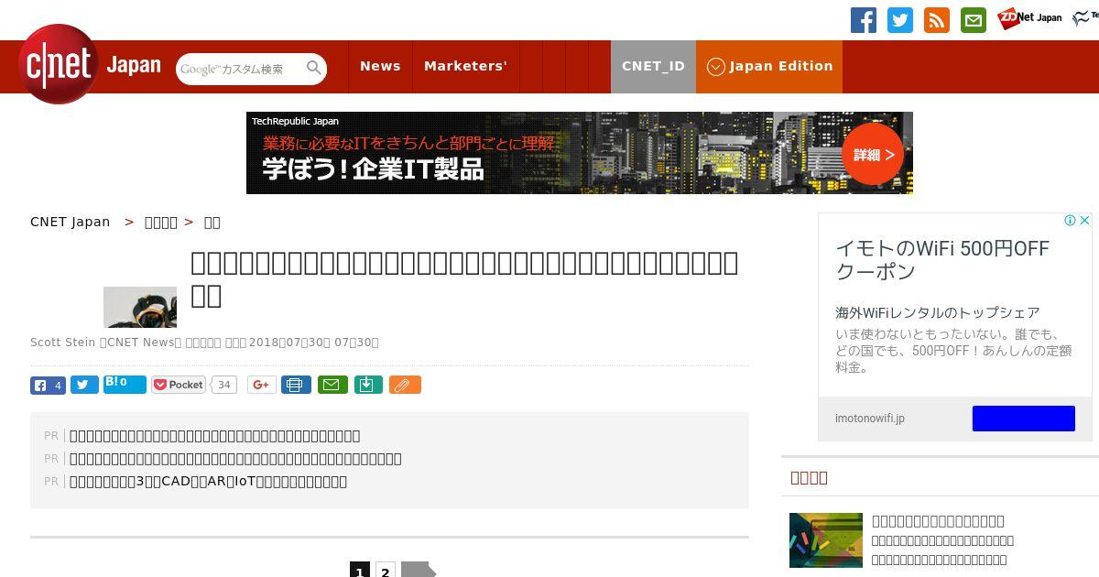Open PR link mentioning CAD and AR
Screen dimensions: 1099x577
208,482
